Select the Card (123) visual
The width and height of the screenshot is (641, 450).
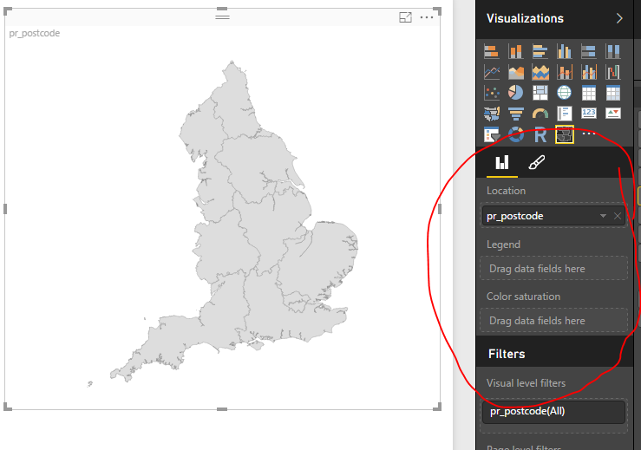pyautogui.click(x=589, y=114)
